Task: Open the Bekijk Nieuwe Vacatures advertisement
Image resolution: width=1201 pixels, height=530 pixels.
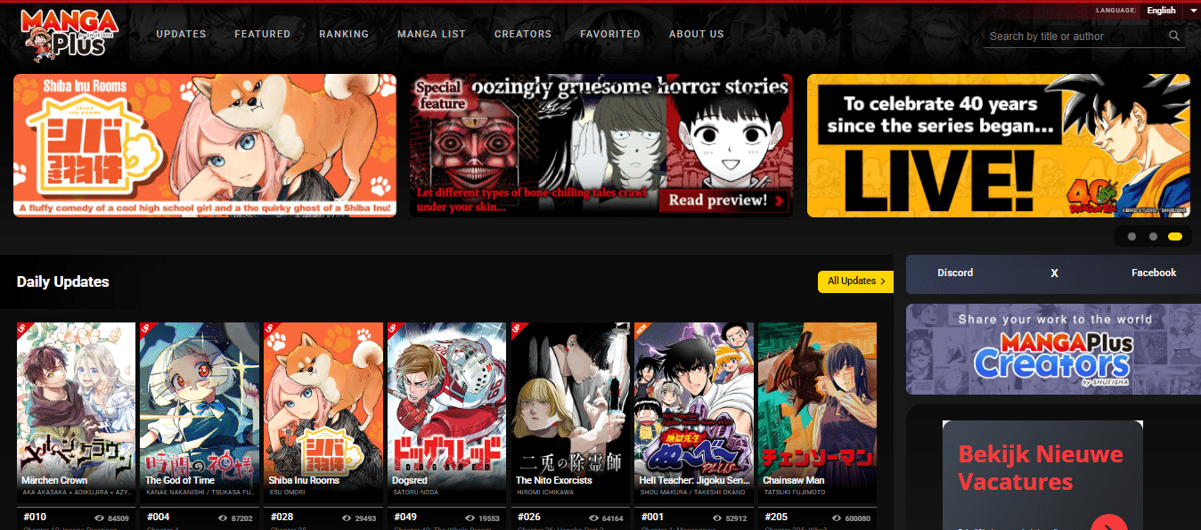Action: [1042, 476]
